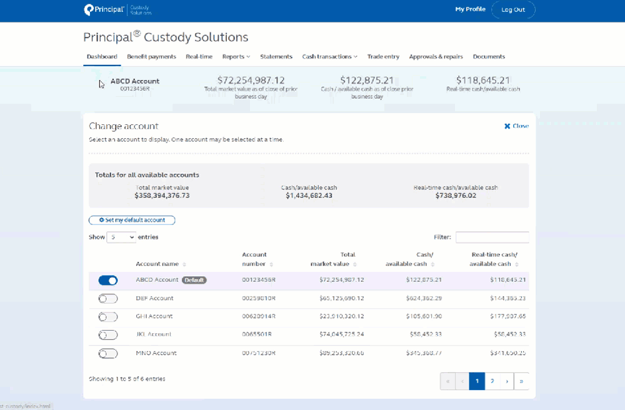This screenshot has height=410, width=625.
Task: Click the Log Out button
Action: point(513,9)
